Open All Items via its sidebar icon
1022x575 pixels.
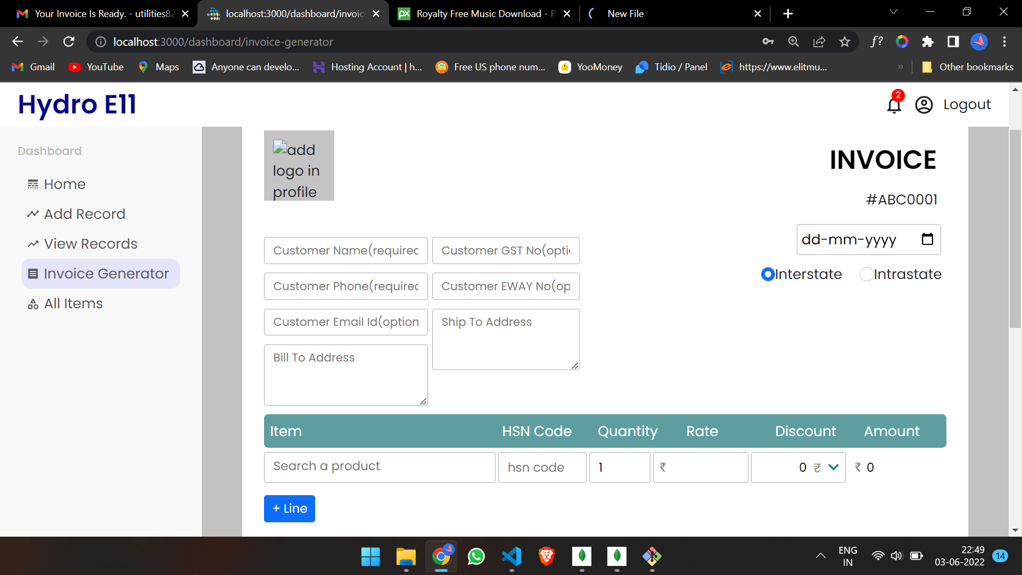click(x=33, y=303)
